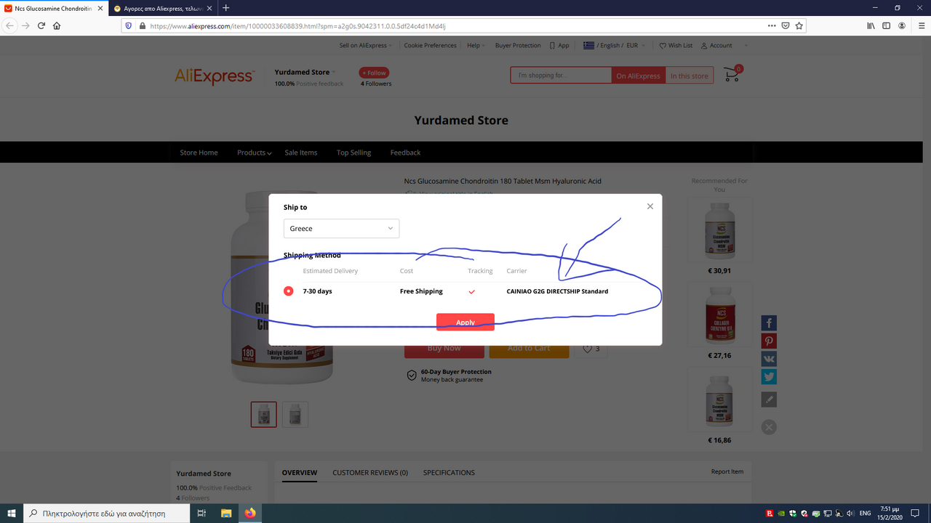
Task: Open Firefox account icon
Action: coord(902,25)
